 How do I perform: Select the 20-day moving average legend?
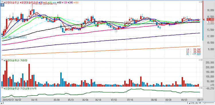pos(50,3)
